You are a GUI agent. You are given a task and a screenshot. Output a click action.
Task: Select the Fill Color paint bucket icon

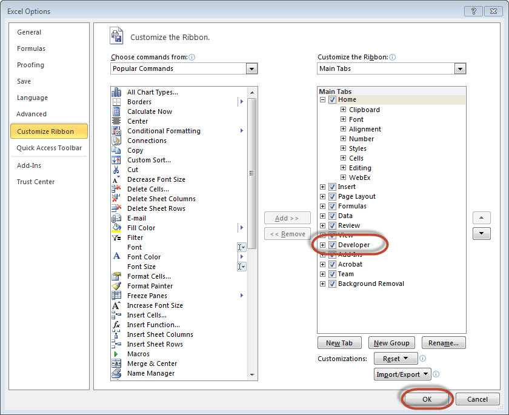point(116,228)
